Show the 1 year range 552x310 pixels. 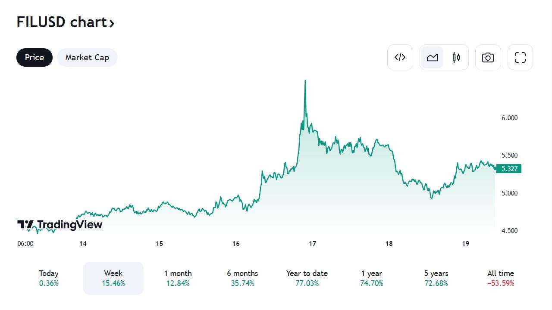tap(371, 278)
